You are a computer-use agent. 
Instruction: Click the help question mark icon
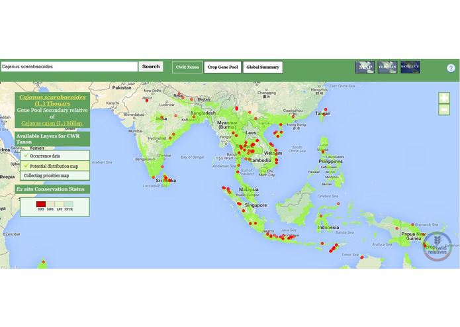point(451,68)
